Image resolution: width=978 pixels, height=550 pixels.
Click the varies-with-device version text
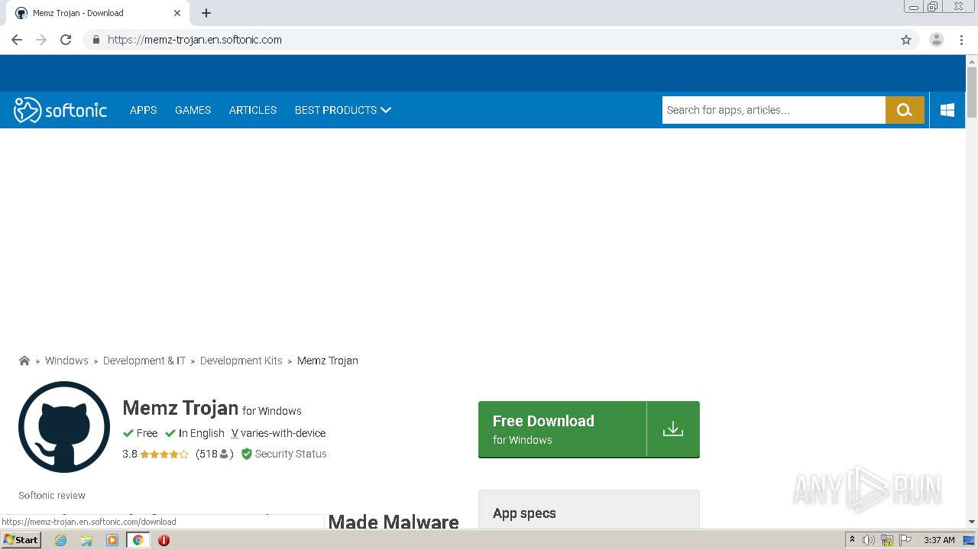point(283,433)
